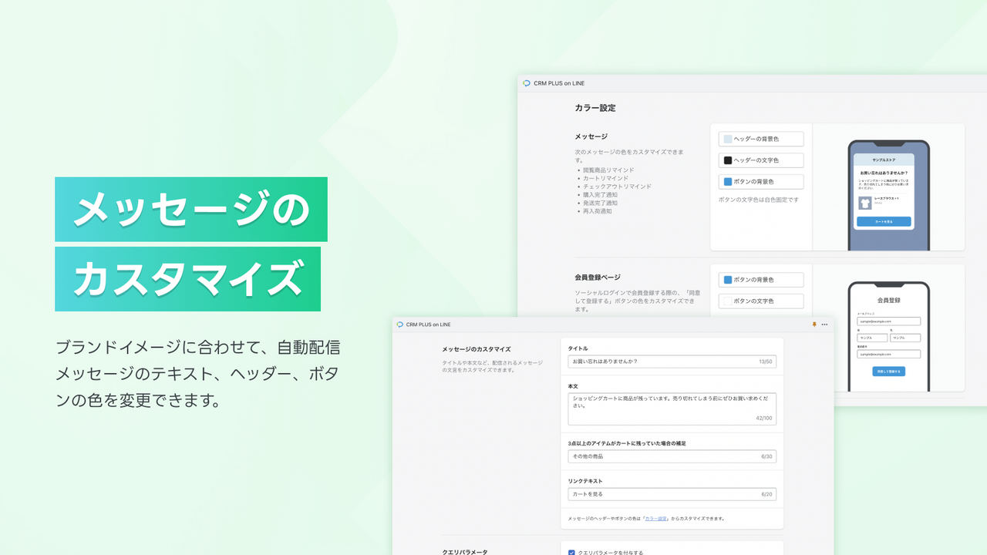Open the 会員登録ページ ボタンの文字色 color picker
This screenshot has width=987, height=555.
[x=761, y=301]
